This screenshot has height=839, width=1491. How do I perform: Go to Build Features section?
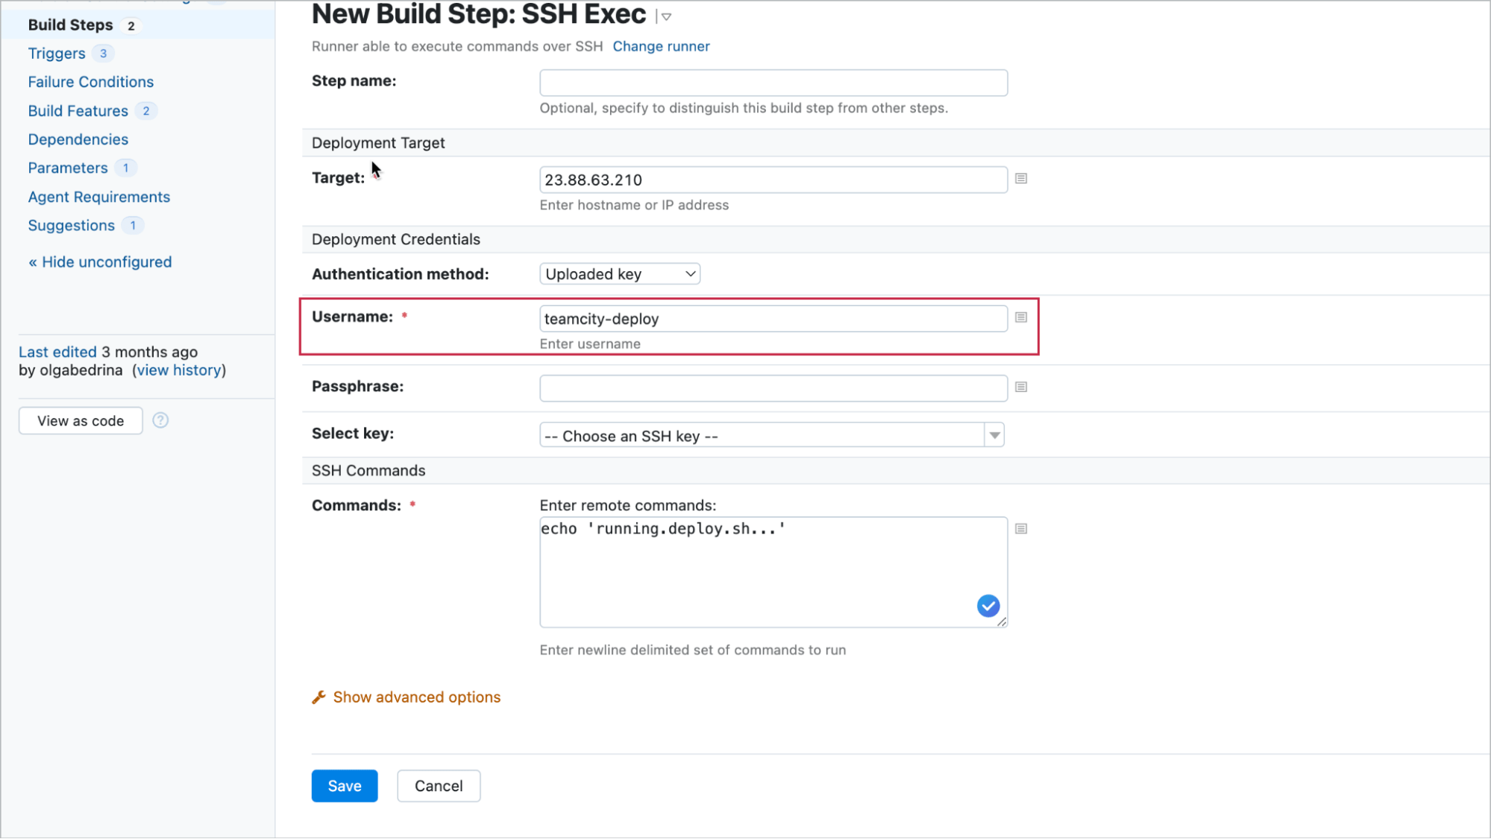click(x=78, y=111)
